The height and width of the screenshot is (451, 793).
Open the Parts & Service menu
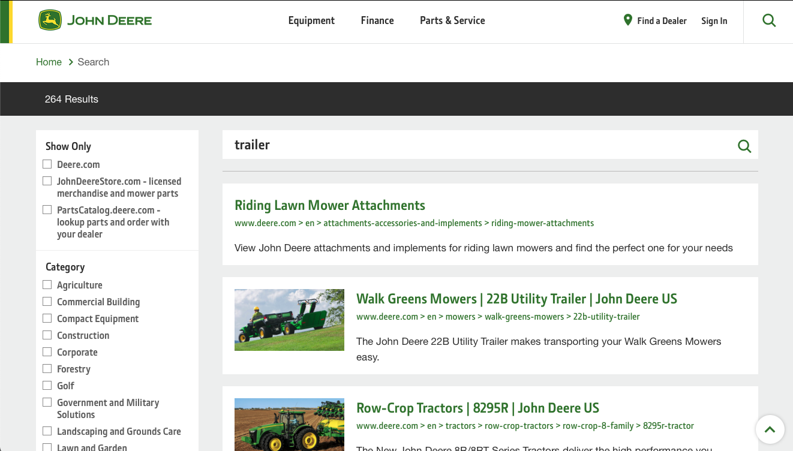tap(452, 20)
